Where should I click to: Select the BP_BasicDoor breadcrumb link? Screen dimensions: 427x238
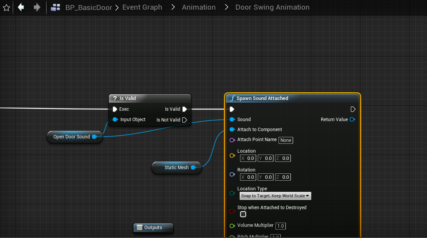[88, 7]
